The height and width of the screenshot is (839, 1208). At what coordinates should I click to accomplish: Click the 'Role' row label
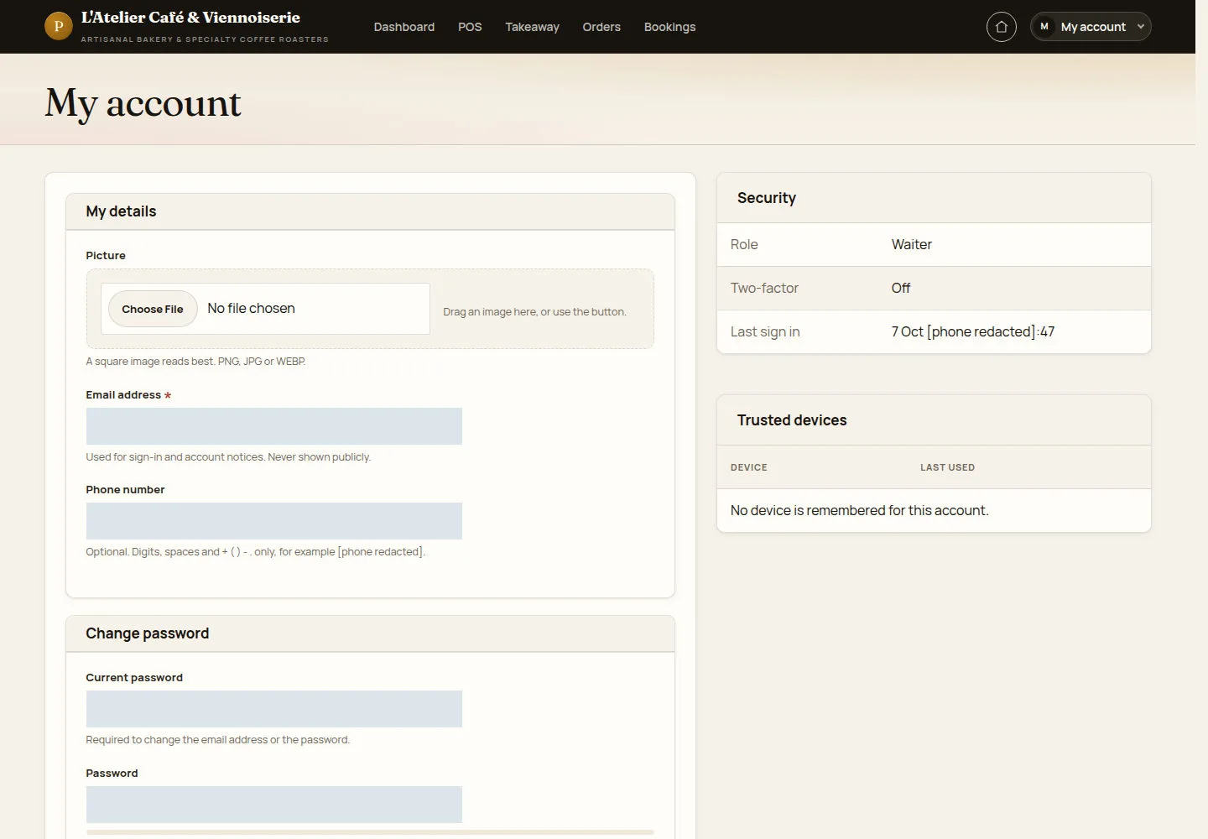pos(743,244)
